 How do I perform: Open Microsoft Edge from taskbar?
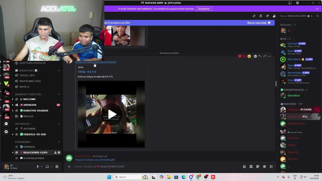pyautogui.click(x=184, y=177)
